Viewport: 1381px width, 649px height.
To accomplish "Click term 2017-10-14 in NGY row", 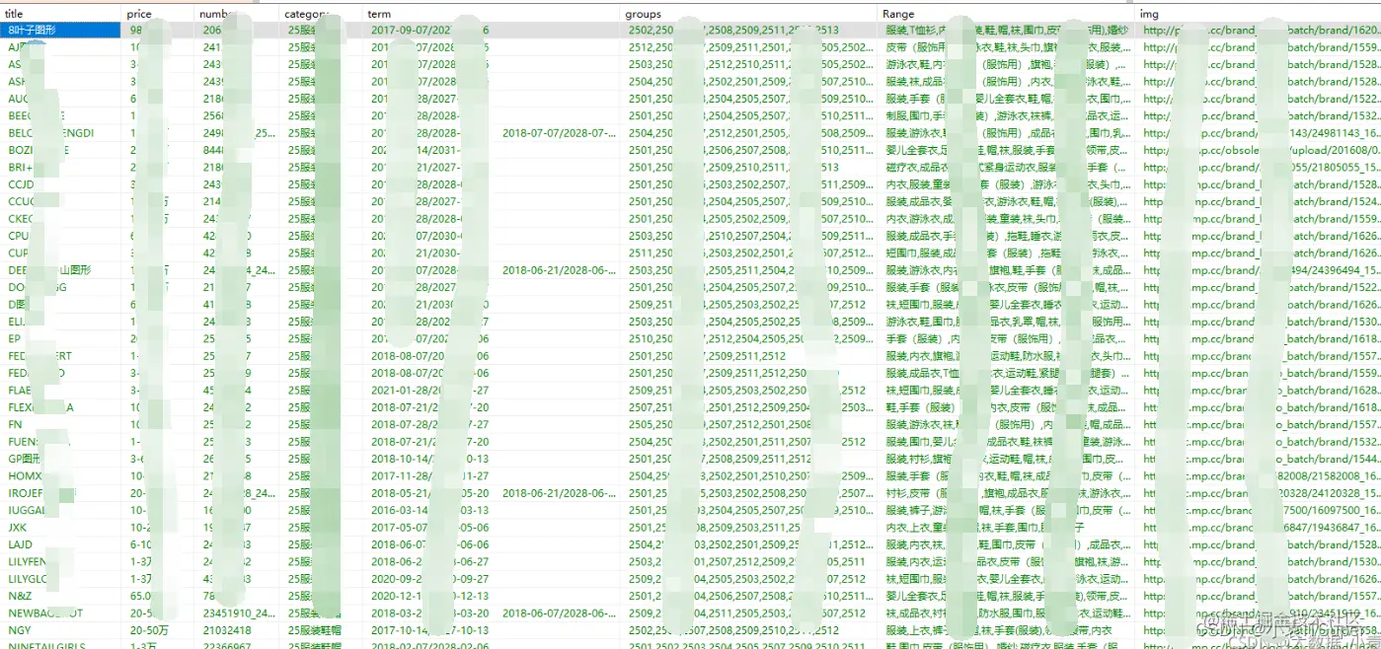I will [429, 630].
